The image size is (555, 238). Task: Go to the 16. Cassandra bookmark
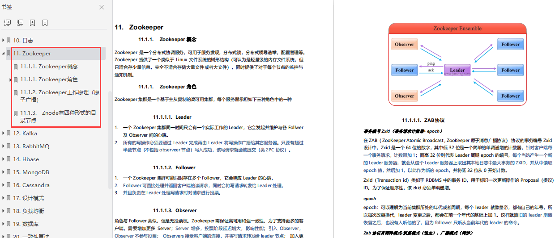[x=31, y=185]
